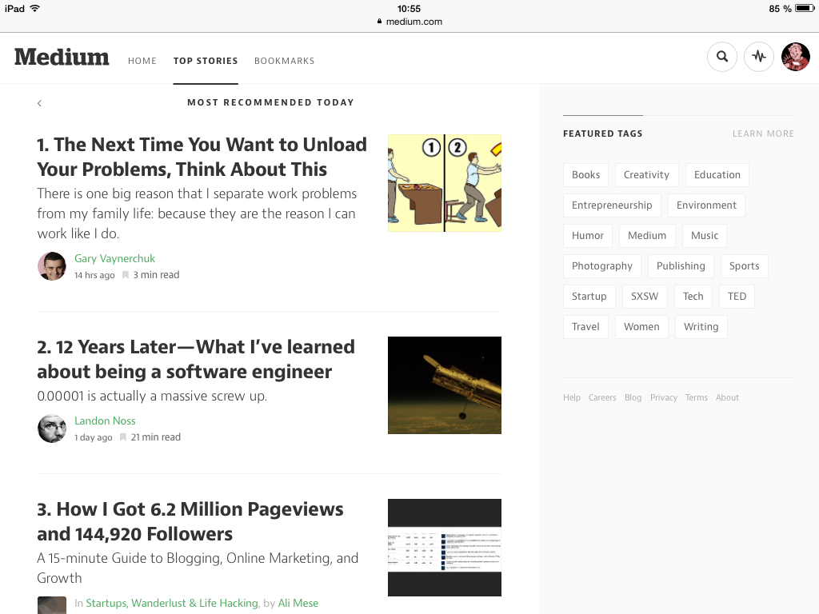Viewport: 819px width, 614px height.
Task: Open the telescope story thumbnail
Action: [444, 385]
